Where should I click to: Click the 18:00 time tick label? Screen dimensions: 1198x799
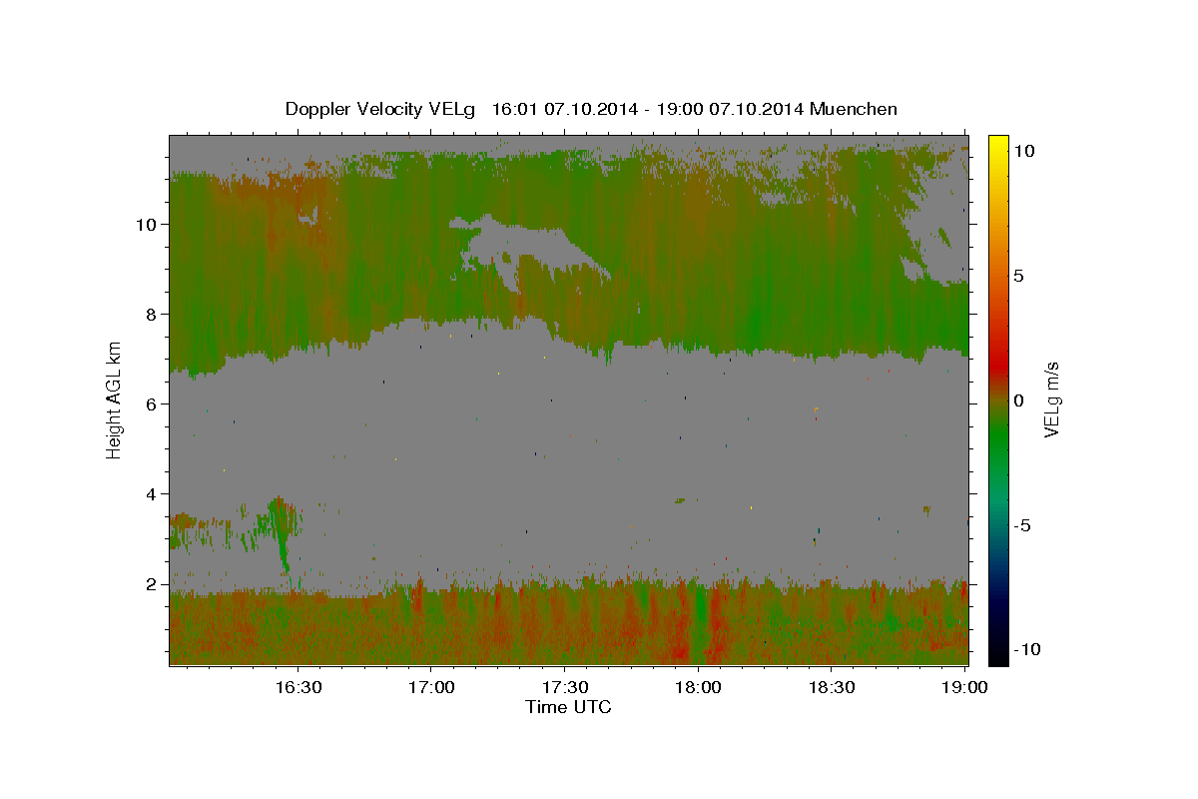coord(698,687)
